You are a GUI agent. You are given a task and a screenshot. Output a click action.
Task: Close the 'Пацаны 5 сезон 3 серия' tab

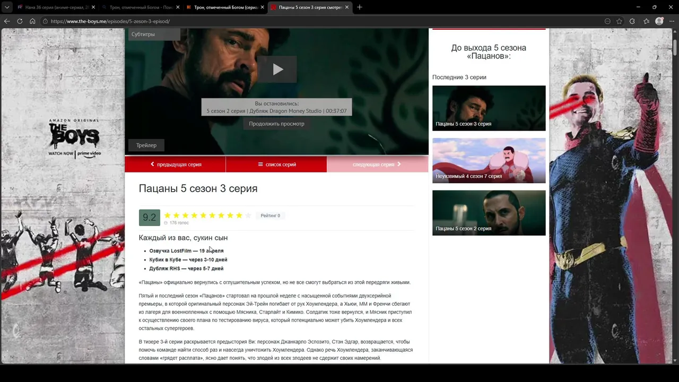tap(346, 7)
